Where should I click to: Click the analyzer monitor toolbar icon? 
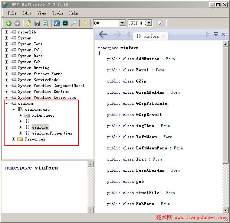pos(65,23)
